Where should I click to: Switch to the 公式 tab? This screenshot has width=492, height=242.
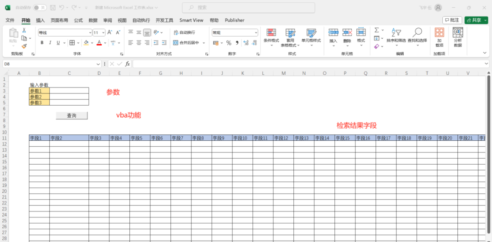click(x=78, y=20)
